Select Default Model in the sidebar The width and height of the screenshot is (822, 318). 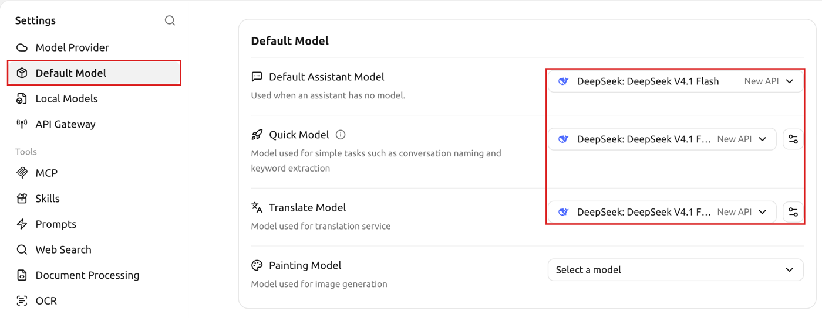(x=94, y=73)
